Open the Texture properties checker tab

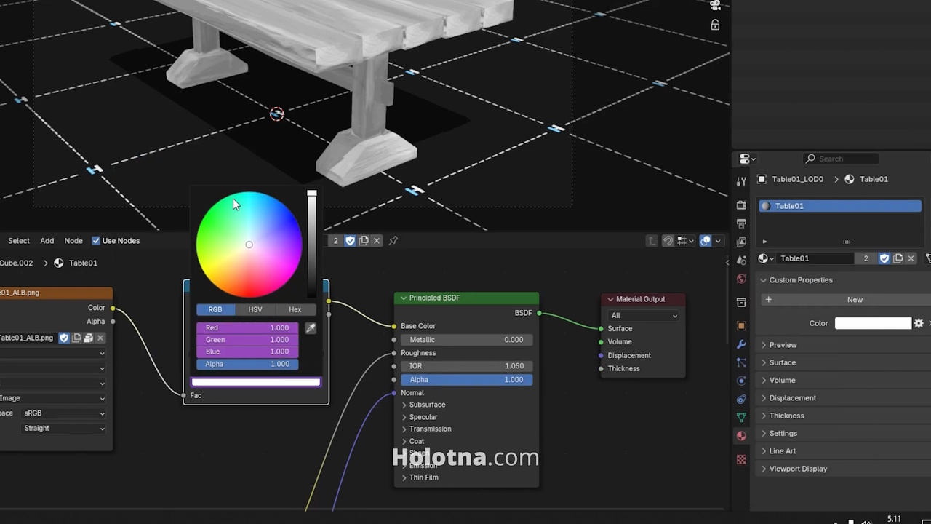click(741, 459)
